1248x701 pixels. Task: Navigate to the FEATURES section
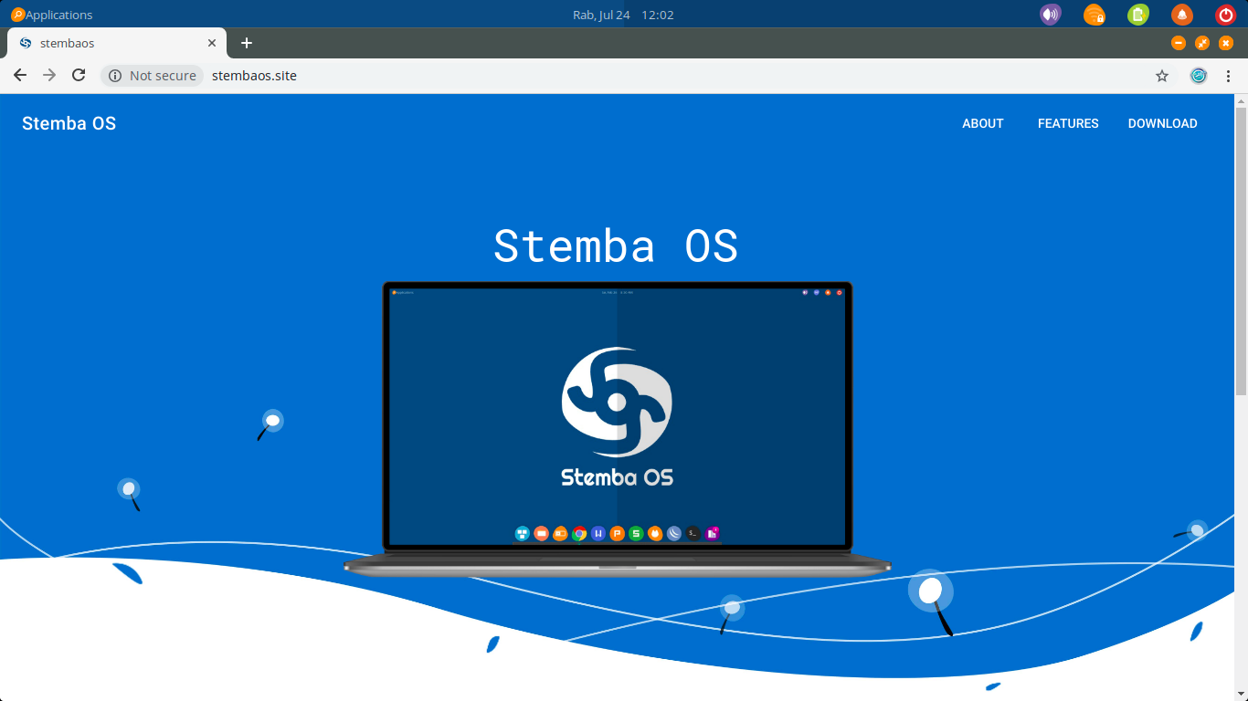click(1067, 123)
